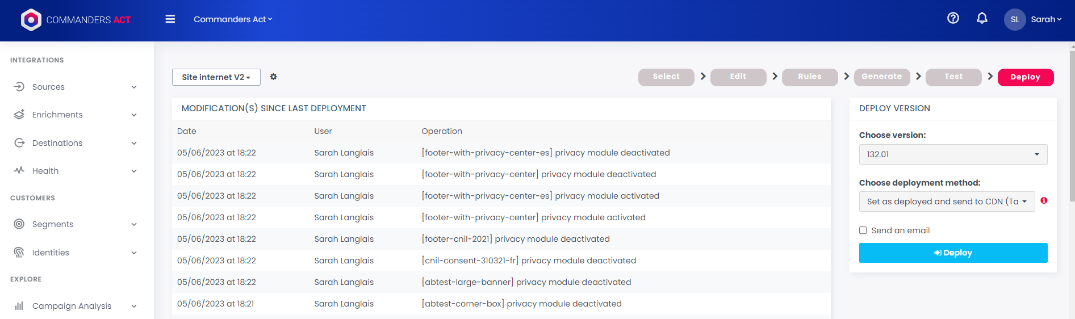This screenshot has height=319, width=1075.
Task: Open the notifications bell
Action: tap(982, 18)
